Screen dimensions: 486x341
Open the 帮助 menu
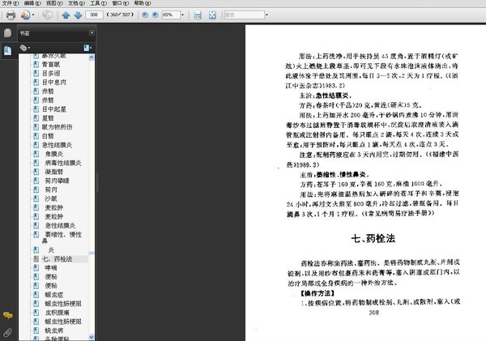143,3
